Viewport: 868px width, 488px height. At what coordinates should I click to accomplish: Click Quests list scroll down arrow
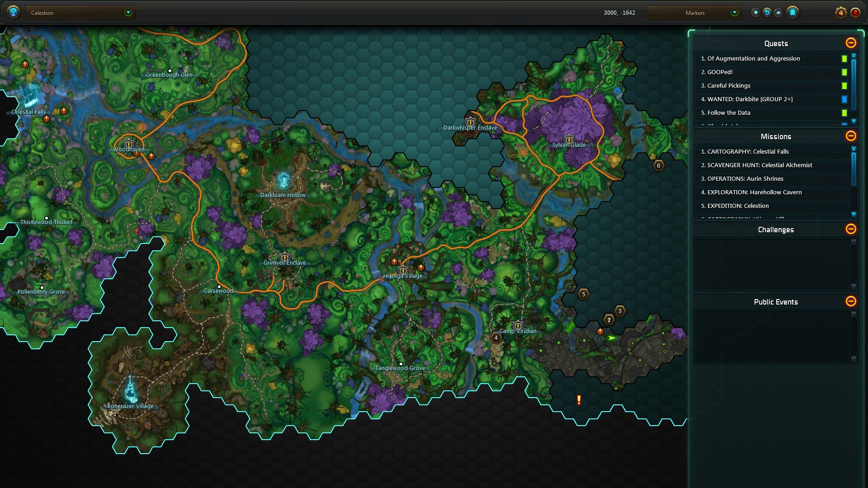coord(854,121)
